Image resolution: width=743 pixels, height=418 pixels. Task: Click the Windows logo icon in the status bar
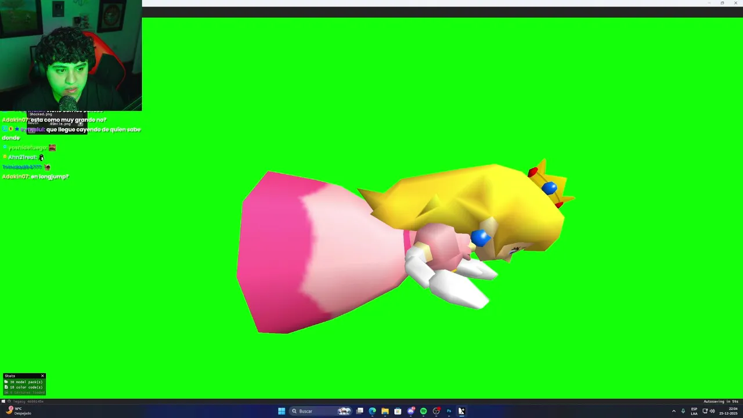pyautogui.click(x=3, y=401)
